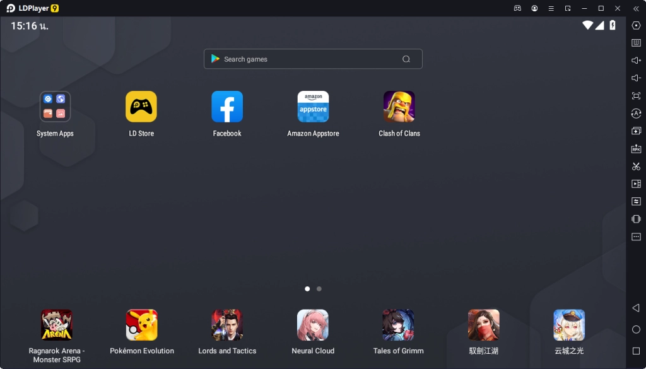Viewport: 646px width, 369px height.
Task: Open more sidebar functions with the ellipsis icon
Action: pos(636,237)
